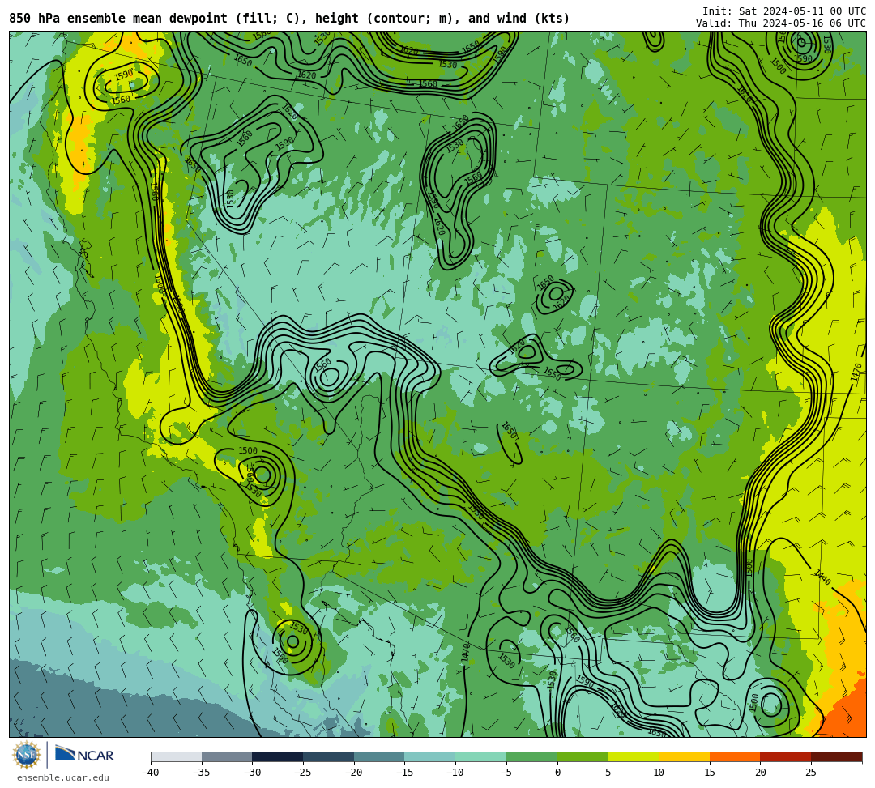Click the mint -10 to -5 colorbar segment
Screen dimensions: 875x788
coord(481,756)
